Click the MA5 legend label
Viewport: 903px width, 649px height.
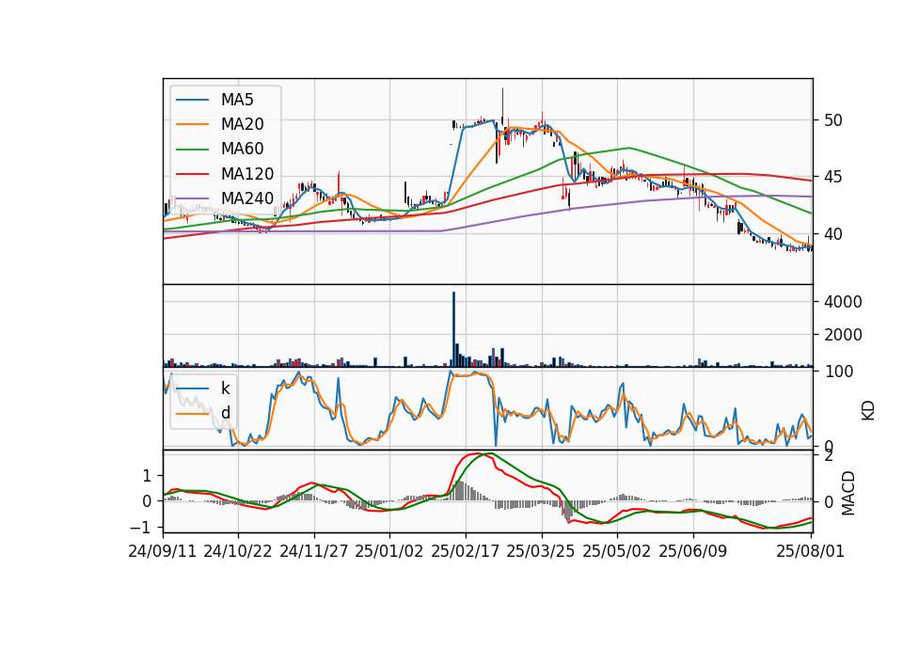click(x=237, y=100)
